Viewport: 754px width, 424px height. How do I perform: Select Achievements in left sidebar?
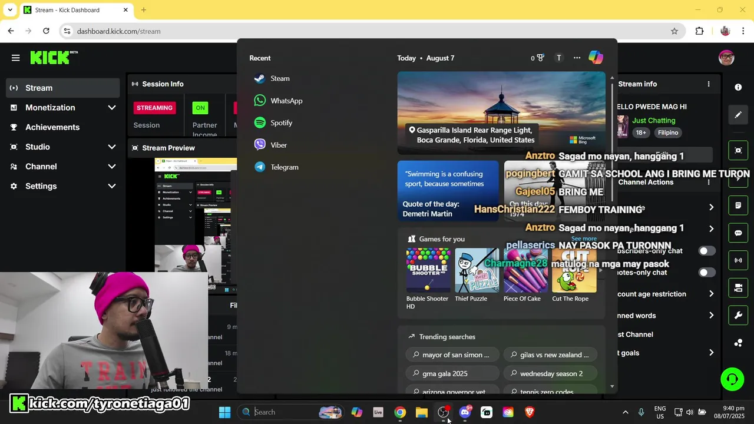[62, 127]
